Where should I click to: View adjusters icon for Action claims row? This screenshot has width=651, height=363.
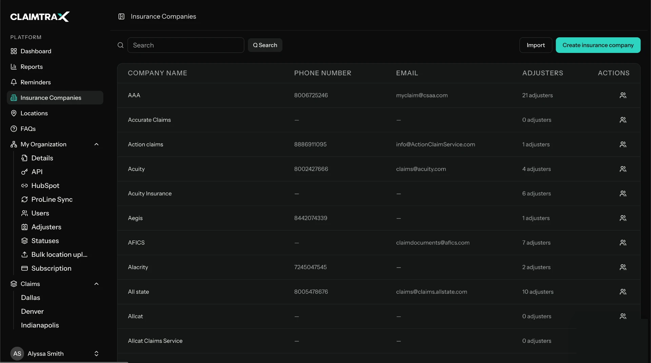tap(623, 145)
